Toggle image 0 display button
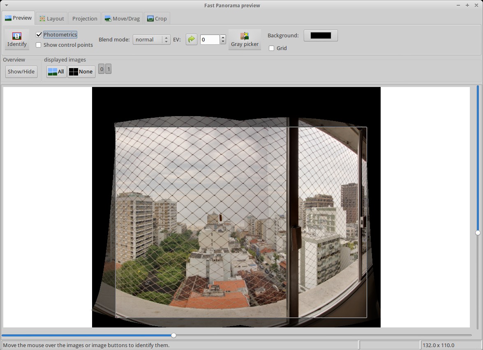 [102, 69]
